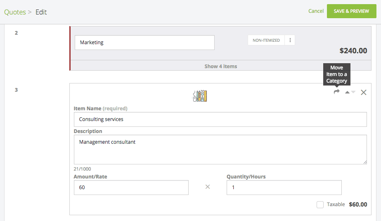Open the three-dot menu for Marketing
381x221 pixels.
click(290, 40)
